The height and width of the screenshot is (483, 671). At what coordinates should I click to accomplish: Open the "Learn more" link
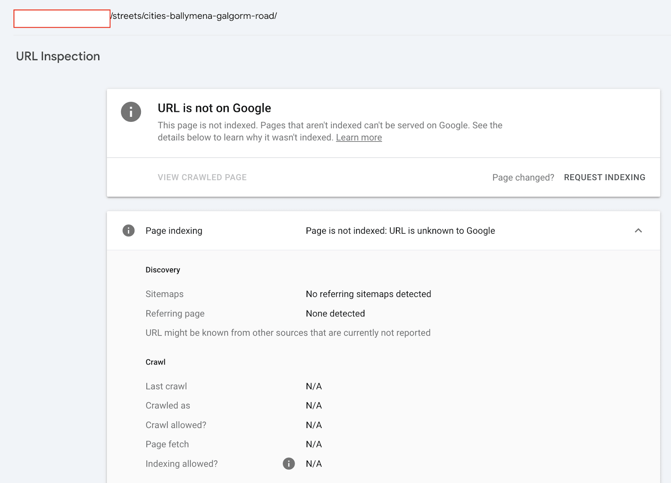[359, 137]
